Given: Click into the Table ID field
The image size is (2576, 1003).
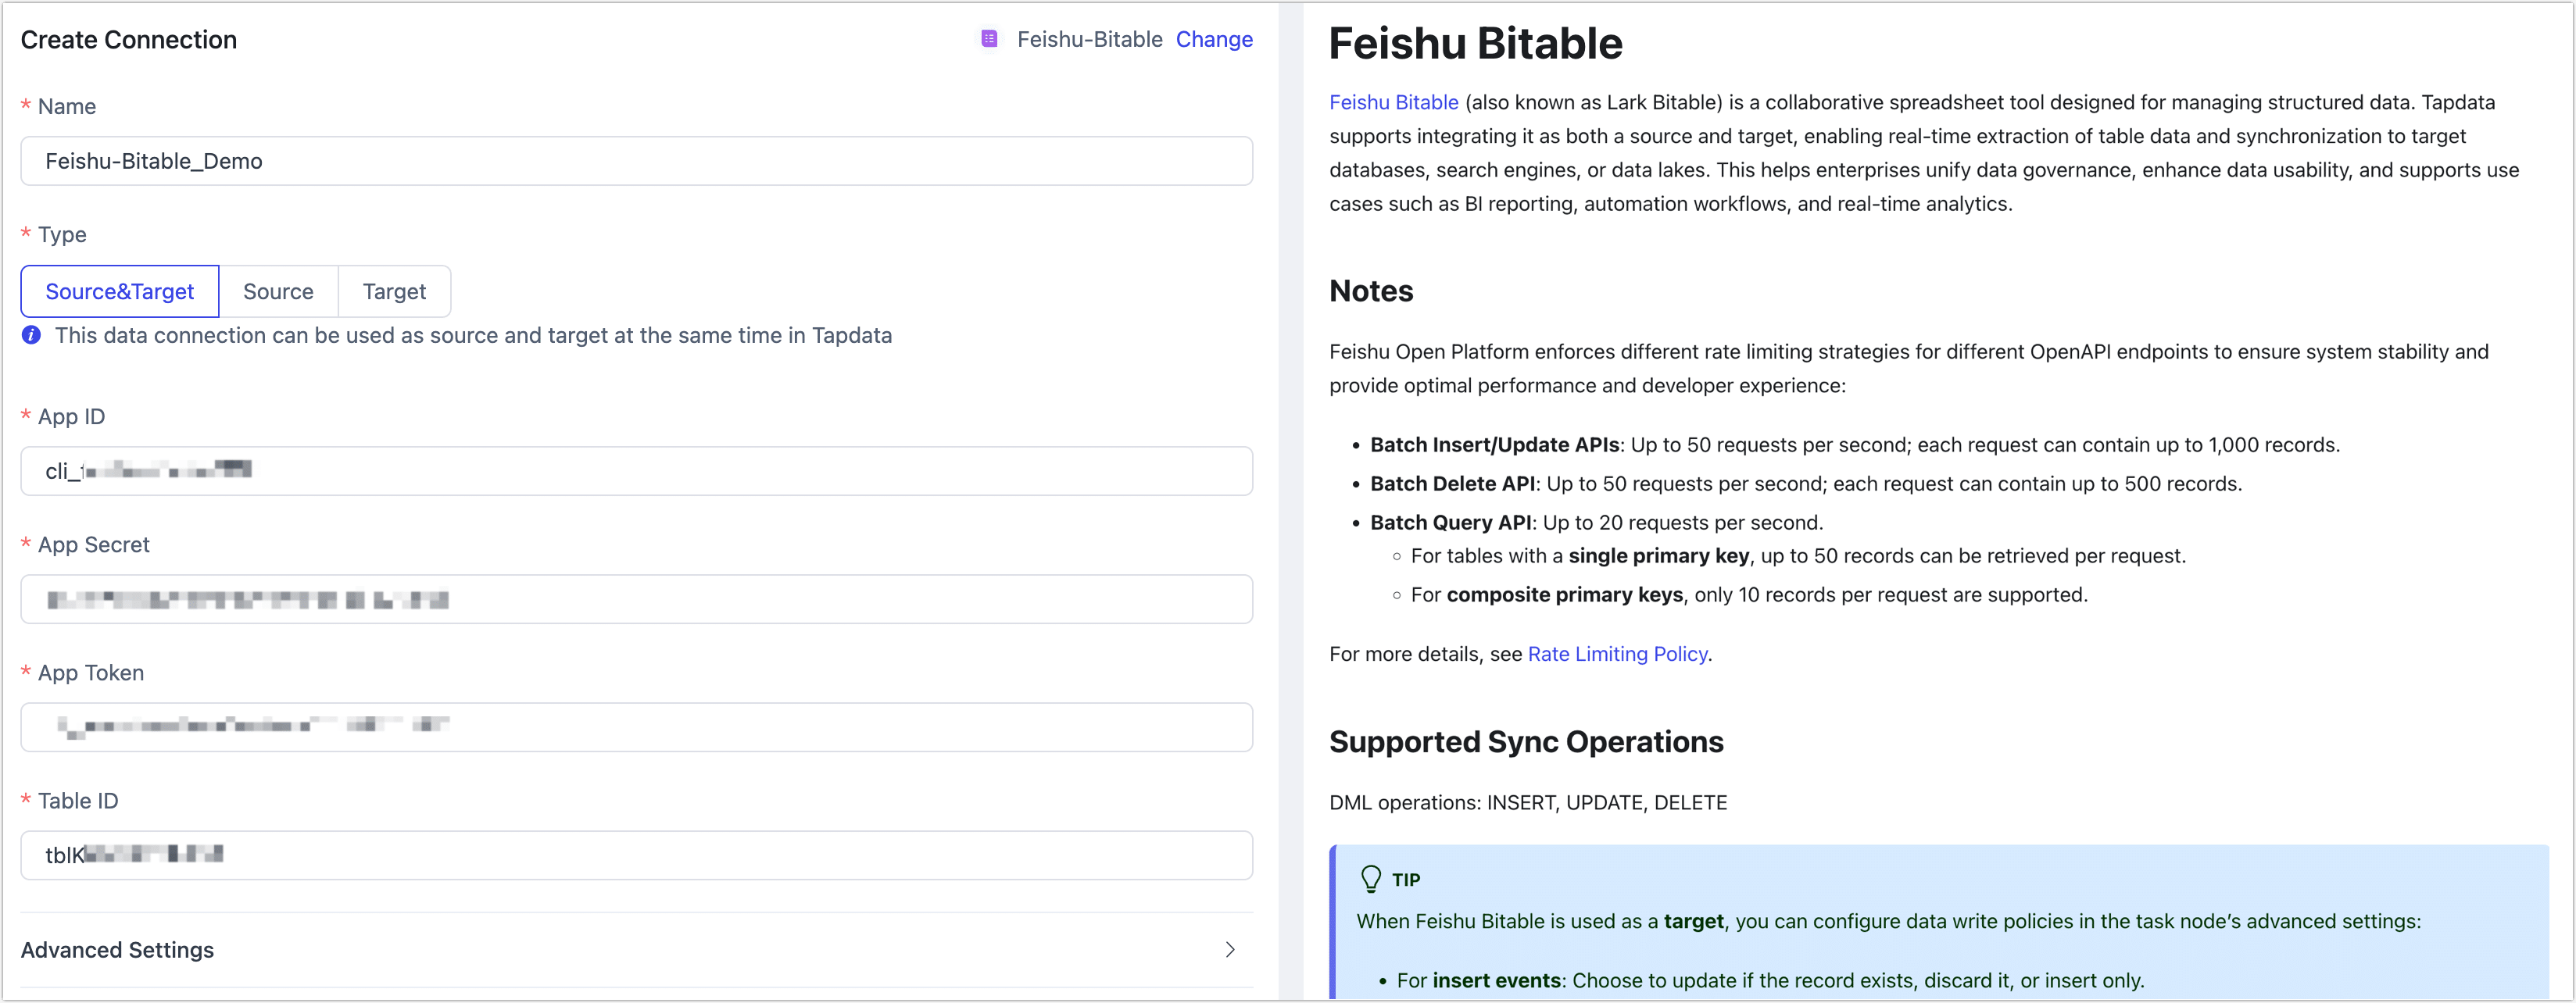Looking at the screenshot, I should [x=636, y=855].
